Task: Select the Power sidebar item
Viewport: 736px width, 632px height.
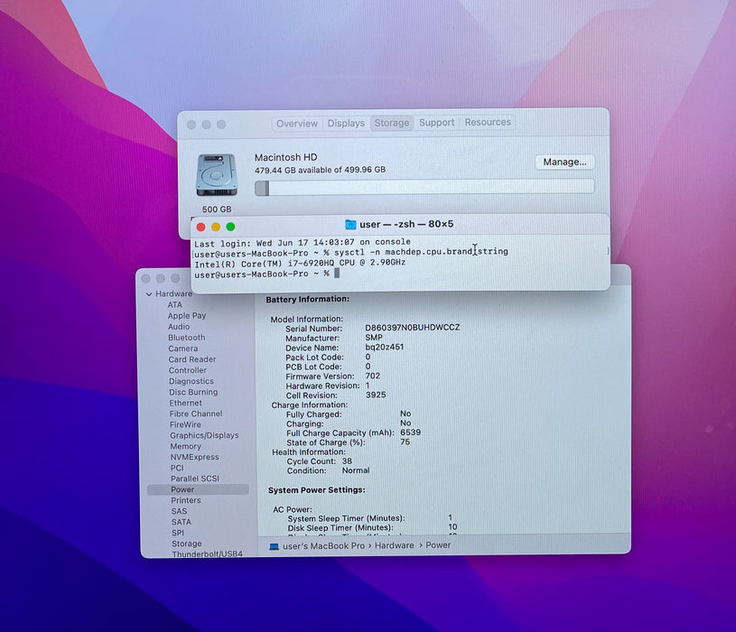Action: pyautogui.click(x=198, y=489)
